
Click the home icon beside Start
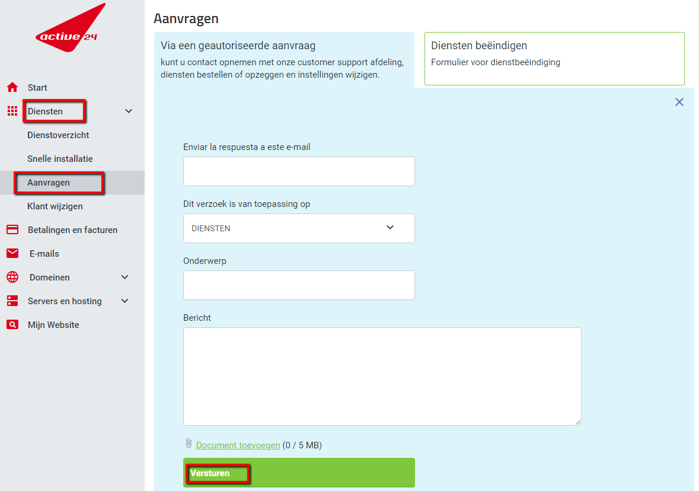pos(12,87)
